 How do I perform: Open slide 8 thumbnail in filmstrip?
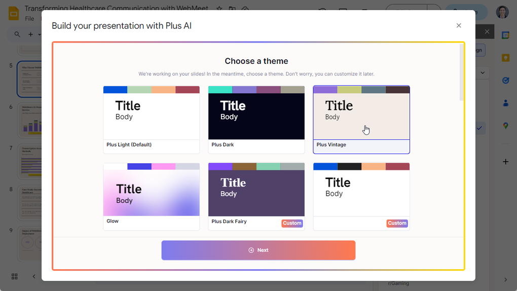(29, 203)
